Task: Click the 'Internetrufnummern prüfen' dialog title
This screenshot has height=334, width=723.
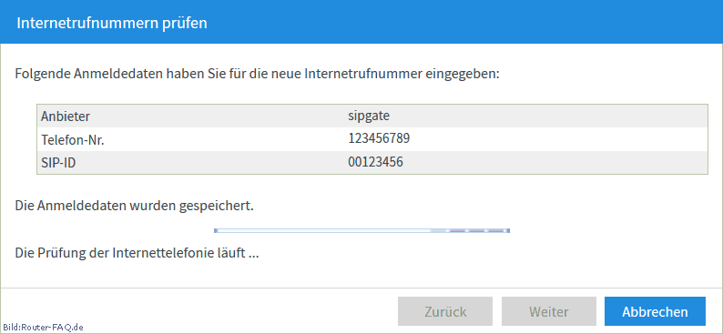Action: click(112, 23)
